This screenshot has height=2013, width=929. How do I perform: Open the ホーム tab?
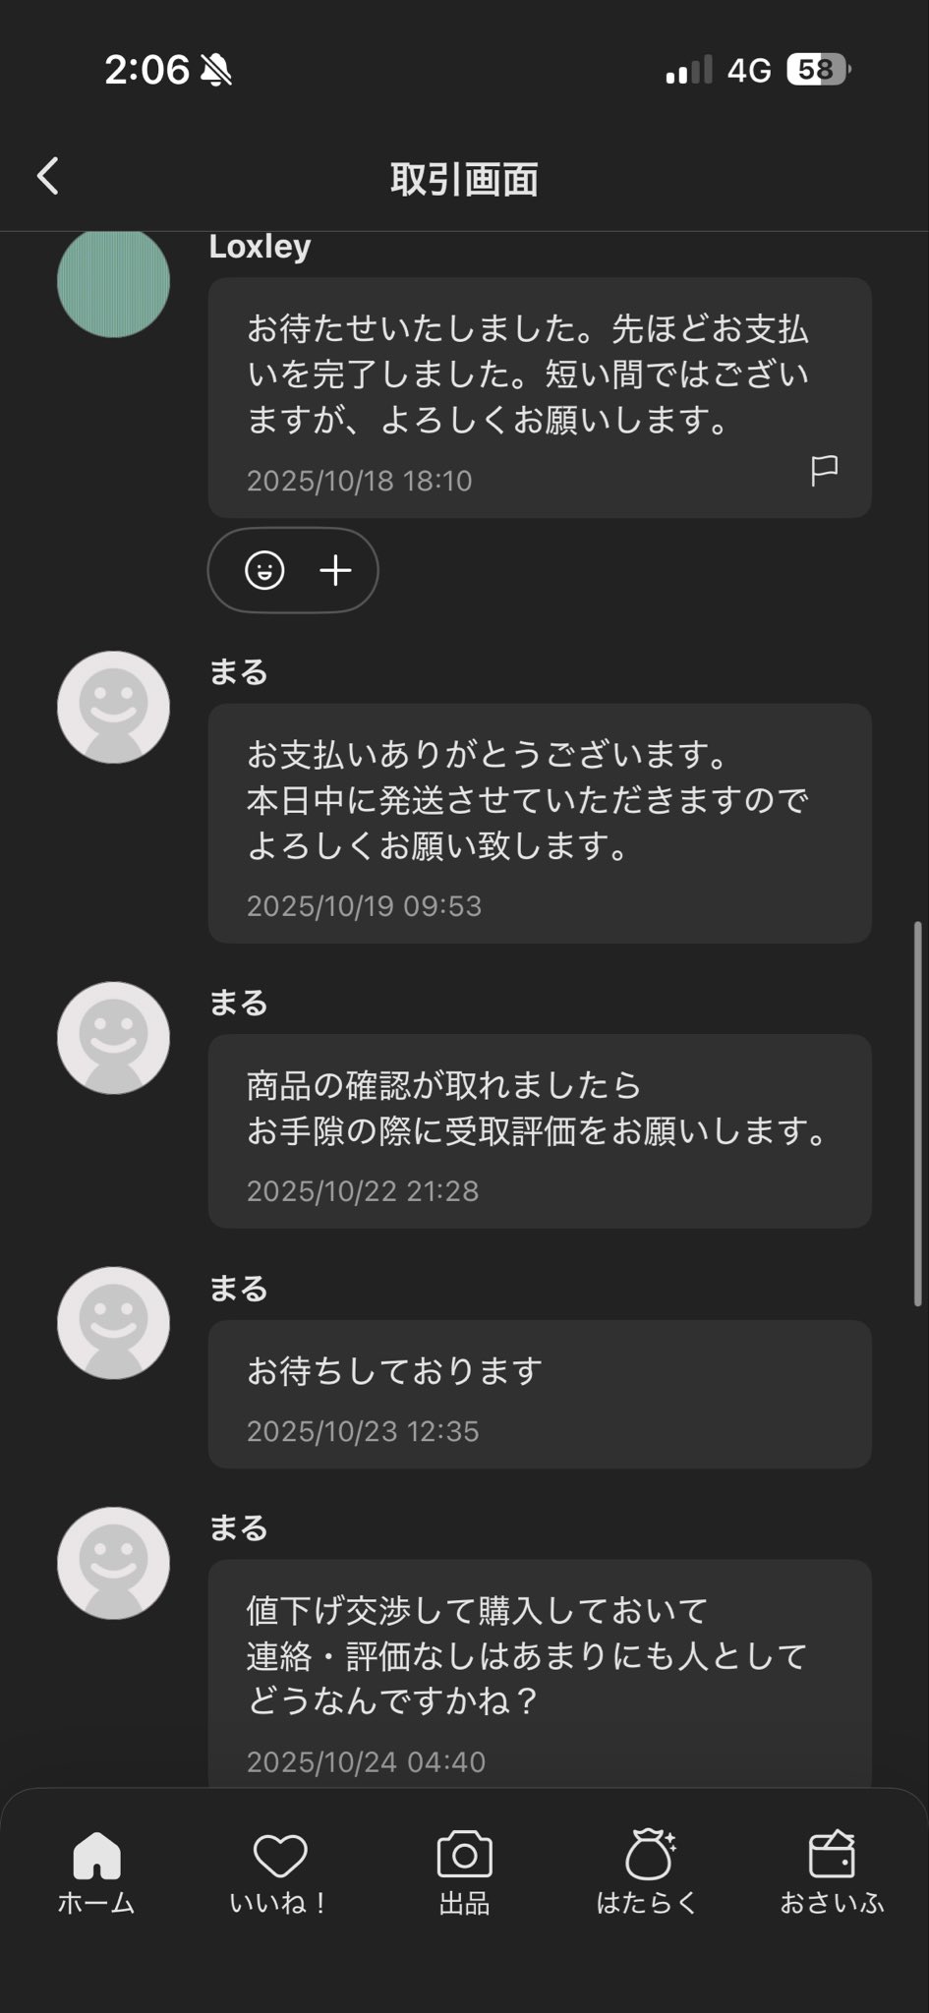point(96,1873)
